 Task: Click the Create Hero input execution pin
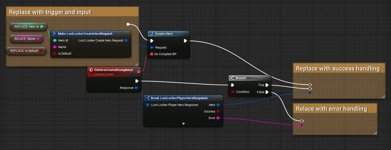pyautogui.click(x=152, y=41)
